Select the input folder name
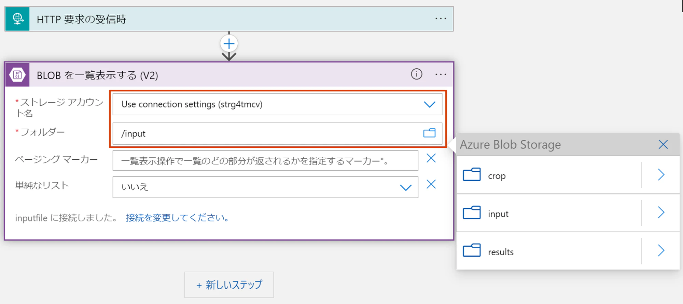This screenshot has height=304, width=683. [x=498, y=214]
